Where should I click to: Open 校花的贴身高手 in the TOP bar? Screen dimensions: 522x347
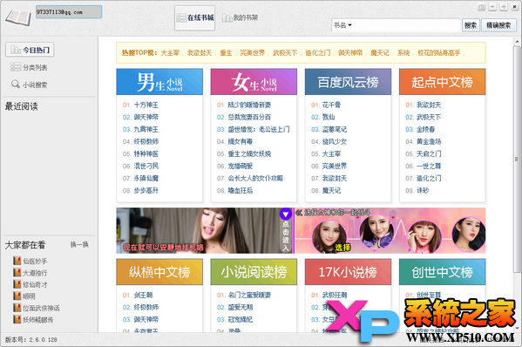tap(438, 52)
